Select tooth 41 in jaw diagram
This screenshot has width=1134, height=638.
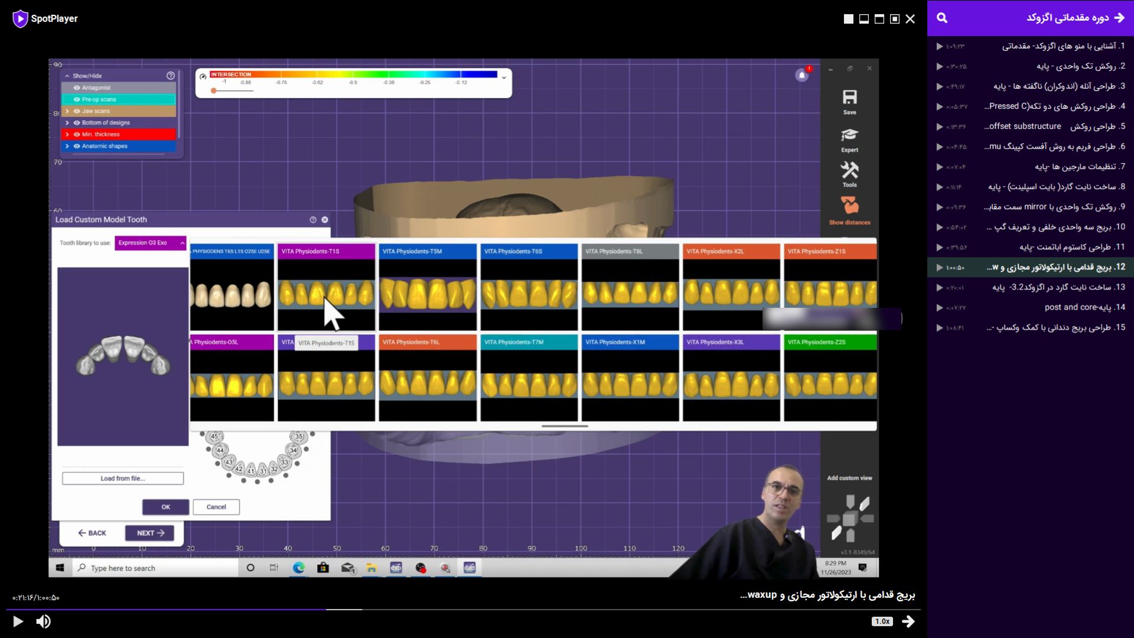[x=251, y=471]
